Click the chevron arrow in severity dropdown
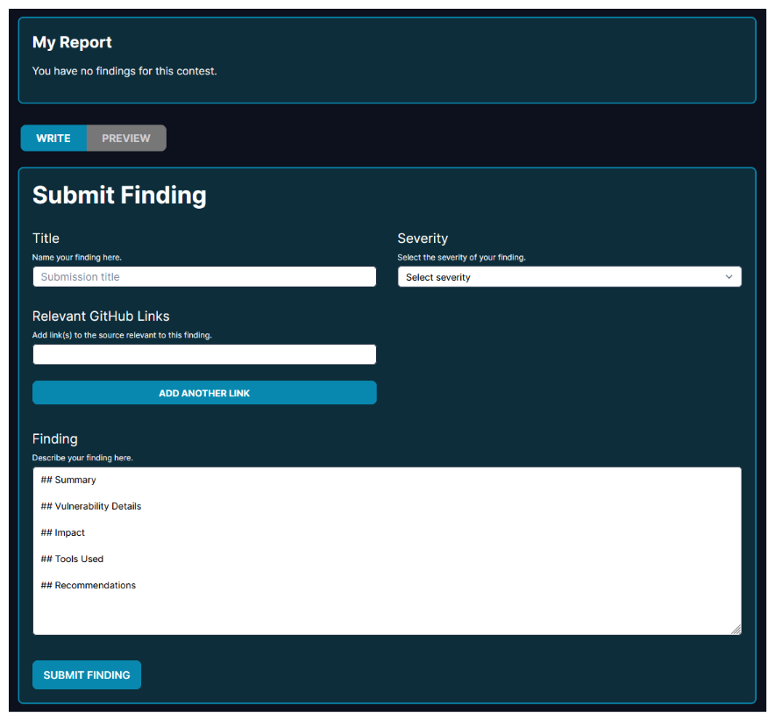Screen dimensions: 775x720 pos(729,277)
